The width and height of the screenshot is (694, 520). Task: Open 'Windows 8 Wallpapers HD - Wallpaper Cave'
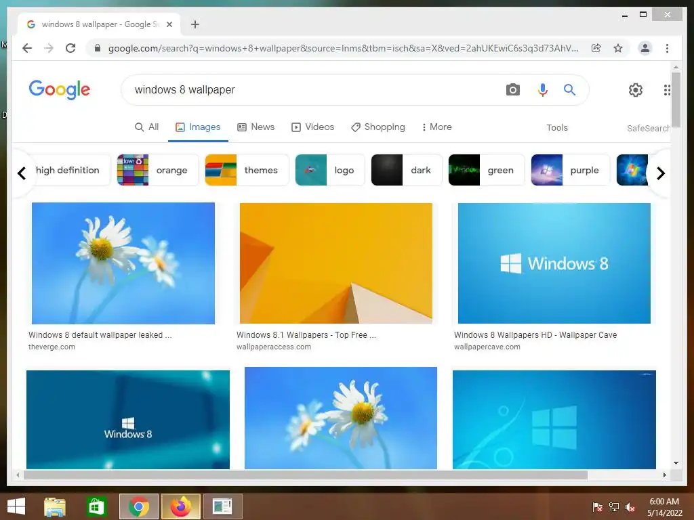(535, 335)
